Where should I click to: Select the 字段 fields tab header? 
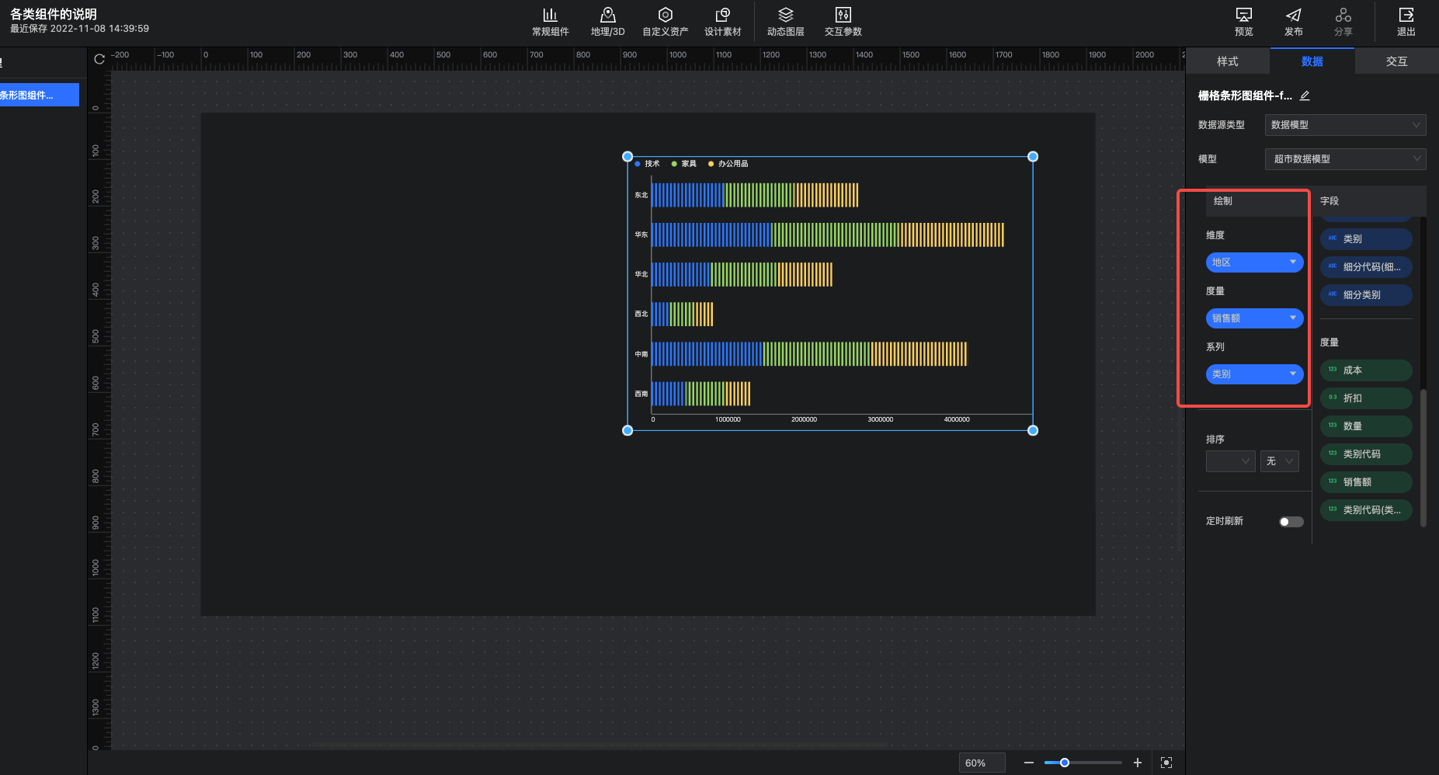click(x=1330, y=201)
